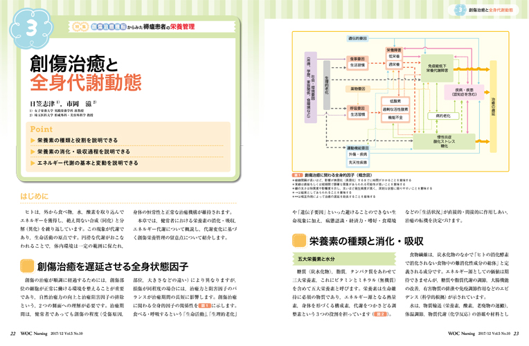Click the author names '日笠志津, 市岡 滋'
Viewport: 529px width, 346px height.
(x=63, y=104)
